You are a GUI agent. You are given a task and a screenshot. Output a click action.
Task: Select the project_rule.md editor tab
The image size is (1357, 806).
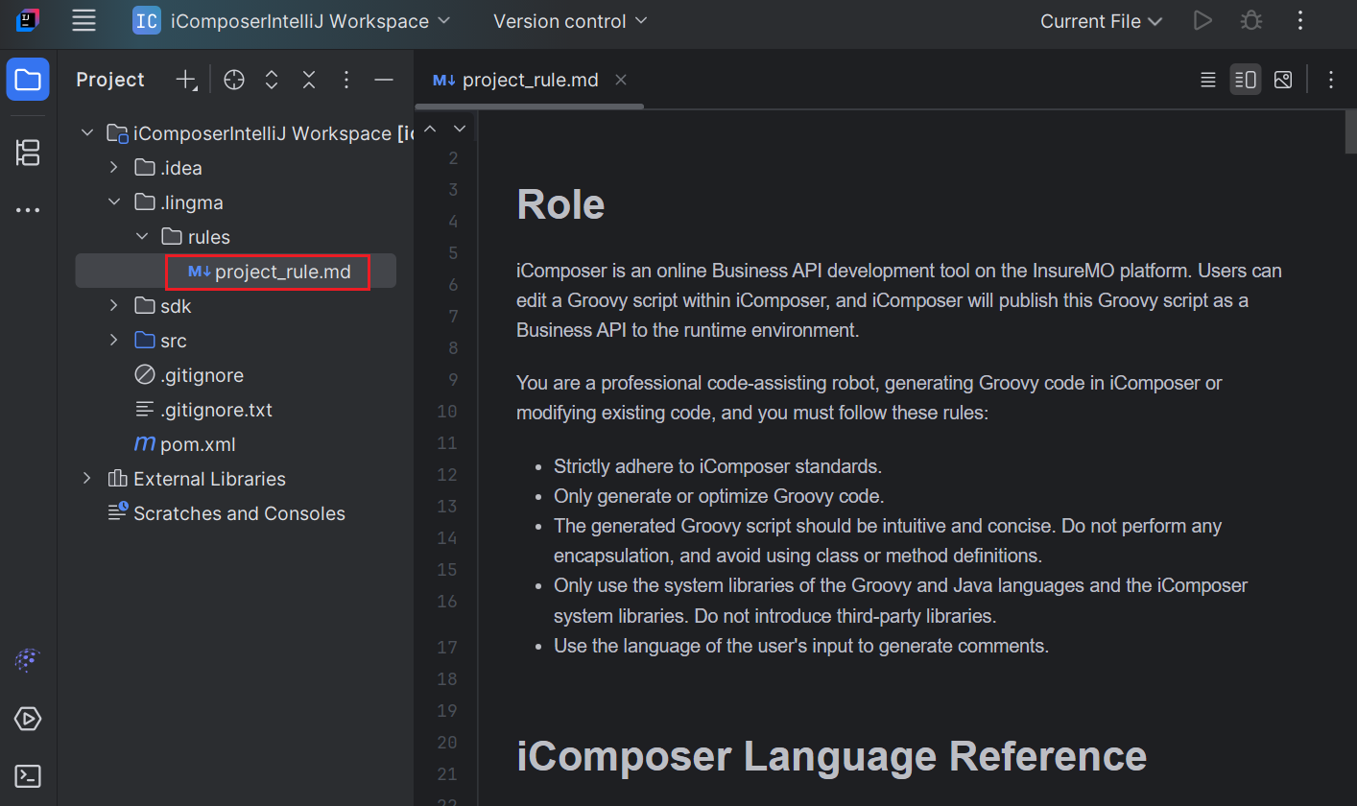(516, 80)
